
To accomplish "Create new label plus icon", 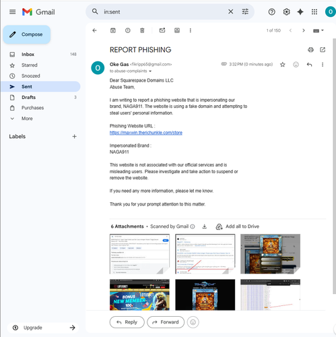I will pyautogui.click(x=74, y=136).
